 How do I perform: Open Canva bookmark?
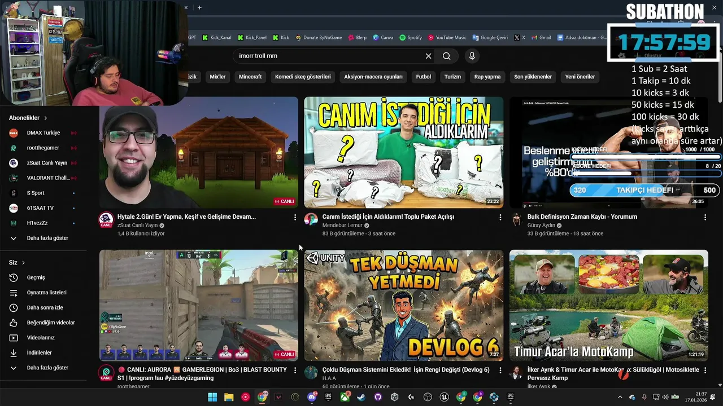point(382,38)
